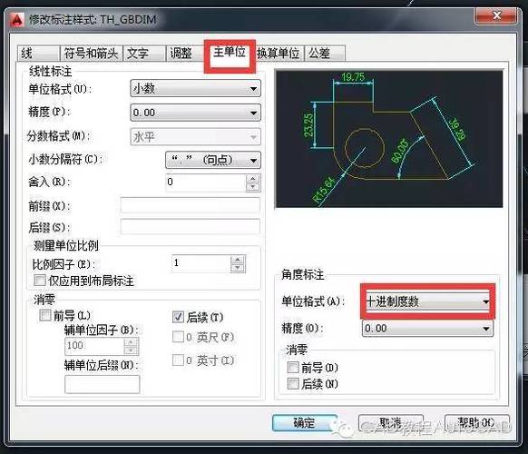Click the 比例因子(E) value field

pyautogui.click(x=201, y=263)
